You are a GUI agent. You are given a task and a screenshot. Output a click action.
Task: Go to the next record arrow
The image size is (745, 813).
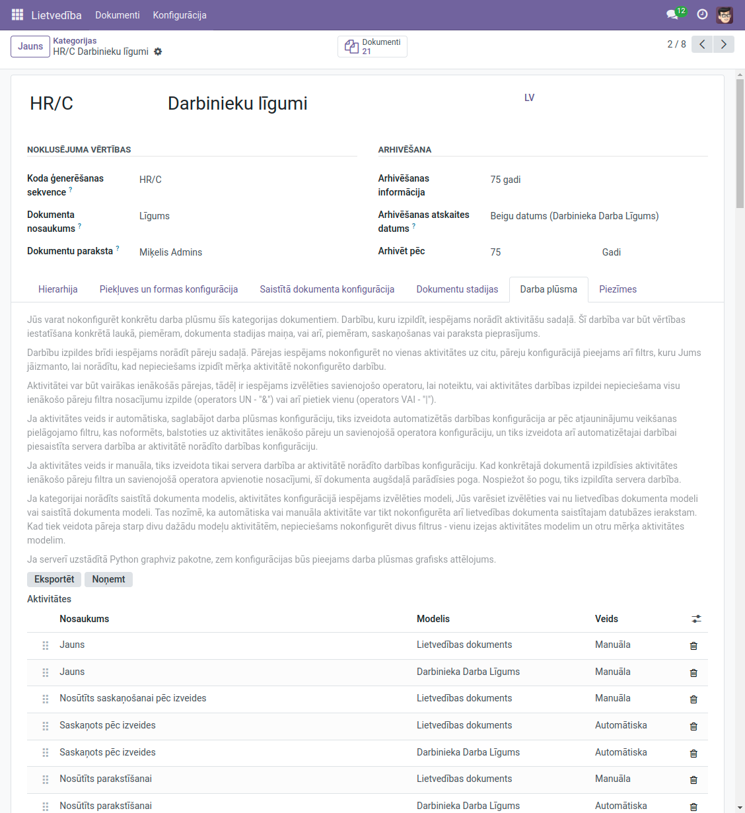[x=724, y=44]
